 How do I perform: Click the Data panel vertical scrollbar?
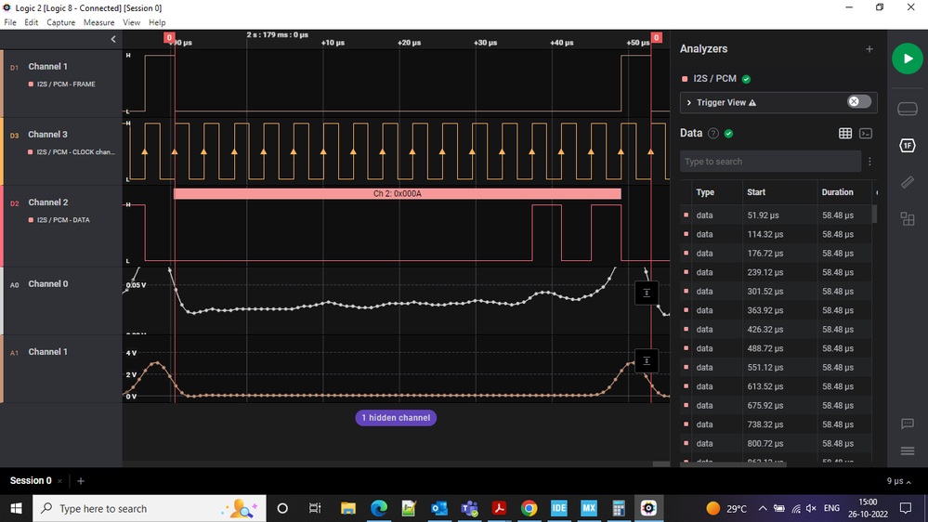875,214
